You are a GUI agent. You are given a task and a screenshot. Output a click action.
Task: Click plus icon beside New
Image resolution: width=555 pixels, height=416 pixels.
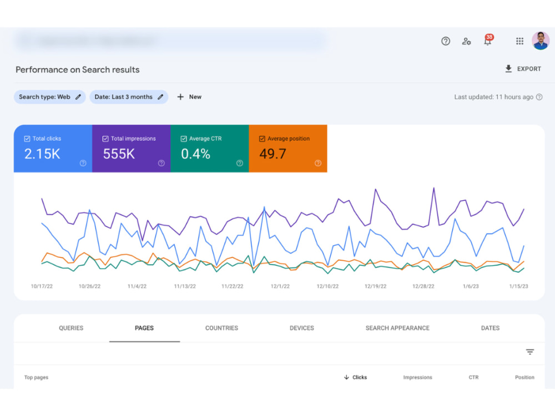(180, 97)
